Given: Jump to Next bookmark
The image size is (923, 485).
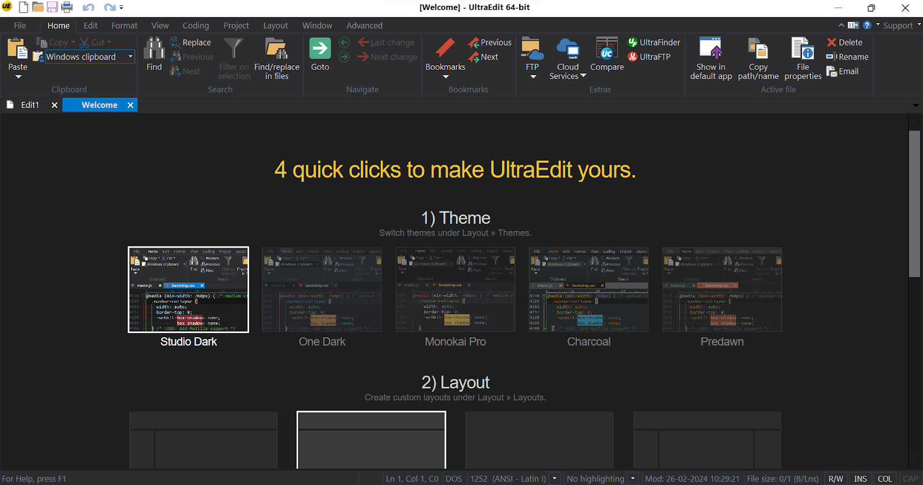Looking at the screenshot, I should click(x=483, y=57).
